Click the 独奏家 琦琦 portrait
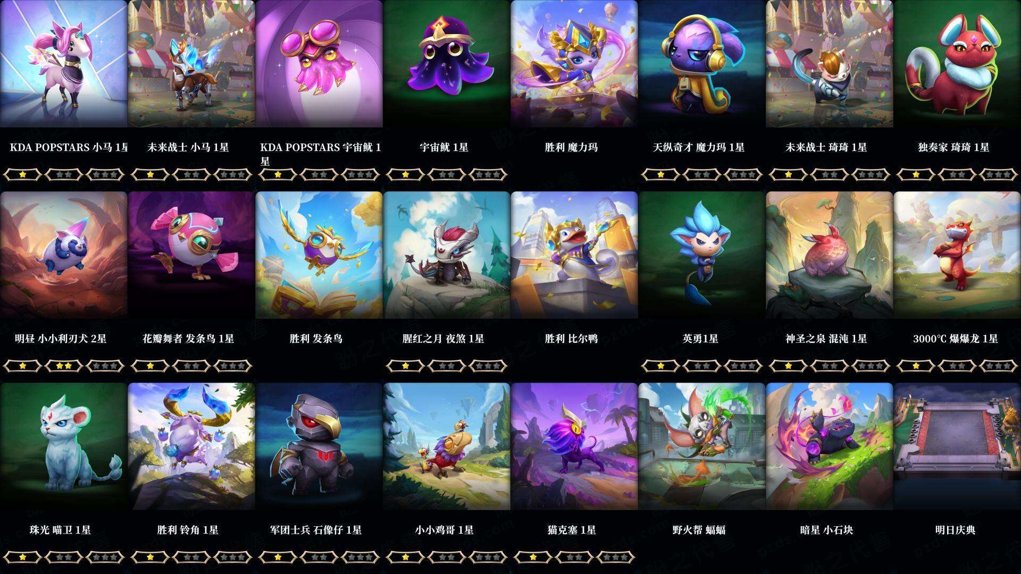Viewport: 1021px width, 574px height. 957,64
